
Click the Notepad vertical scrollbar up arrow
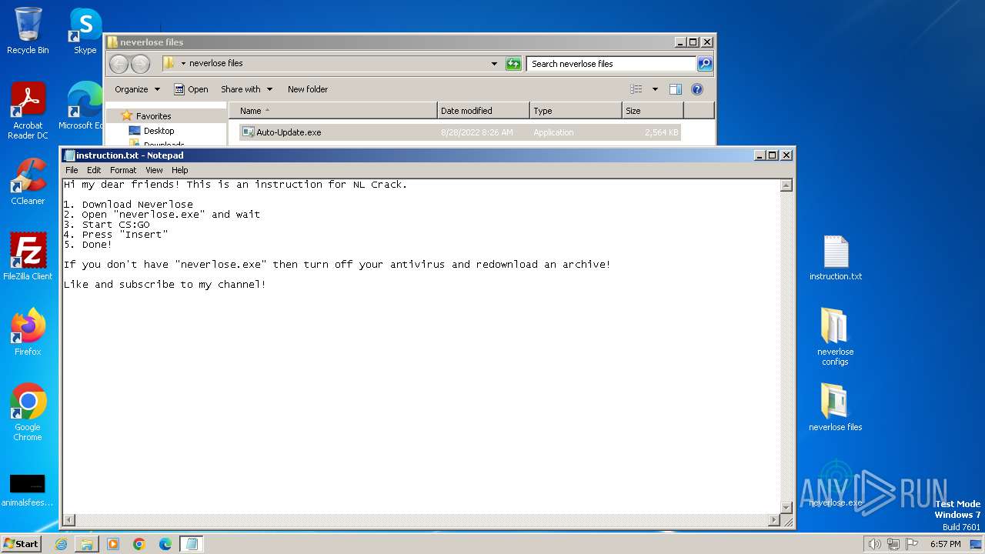pos(786,185)
